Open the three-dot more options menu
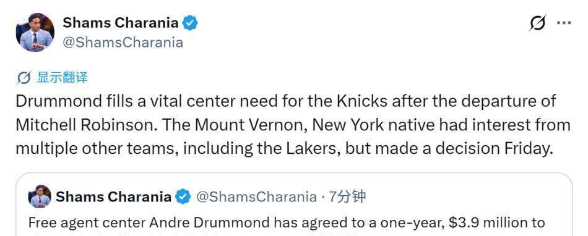This screenshot has height=236, width=588. tap(564, 23)
